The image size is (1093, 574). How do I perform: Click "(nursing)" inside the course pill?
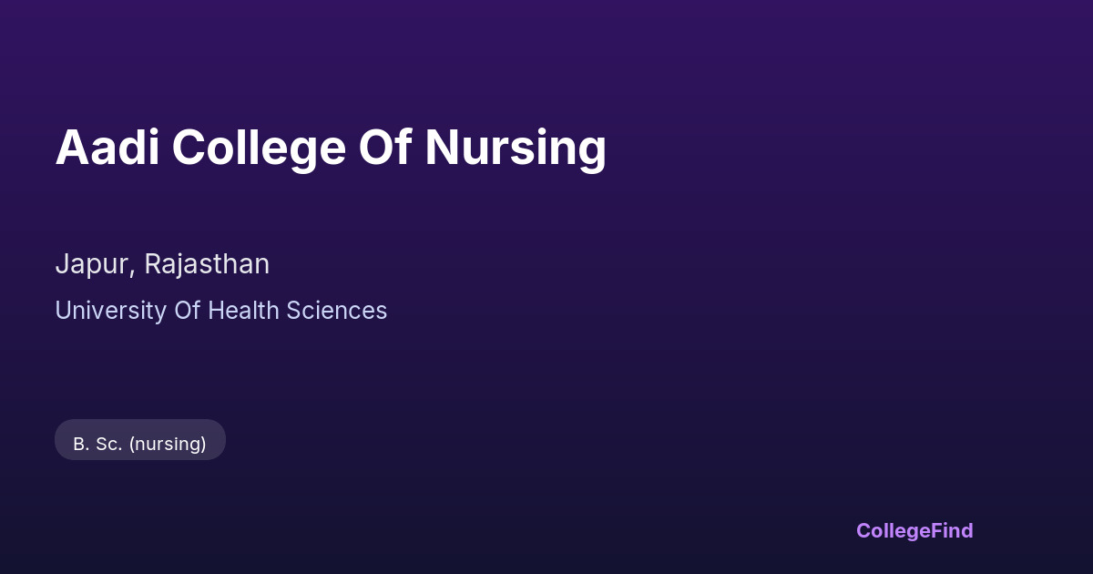point(168,444)
